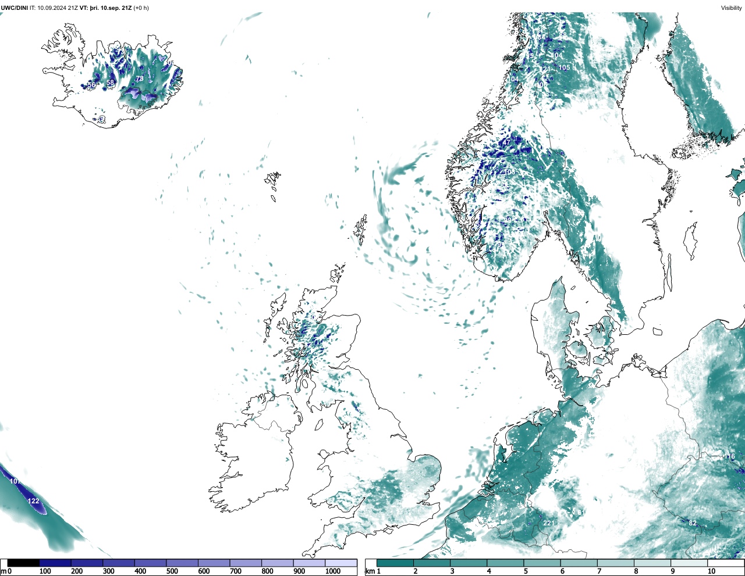Click the 'VT: þri. 10.sep. 21Z' valid time
Screen dimensions: 745x576
coord(105,8)
